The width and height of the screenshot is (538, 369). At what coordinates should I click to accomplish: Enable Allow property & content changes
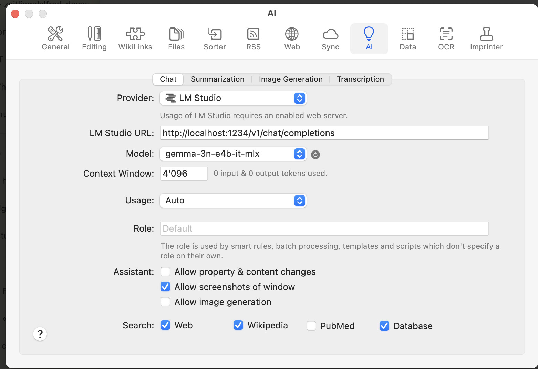tap(165, 272)
